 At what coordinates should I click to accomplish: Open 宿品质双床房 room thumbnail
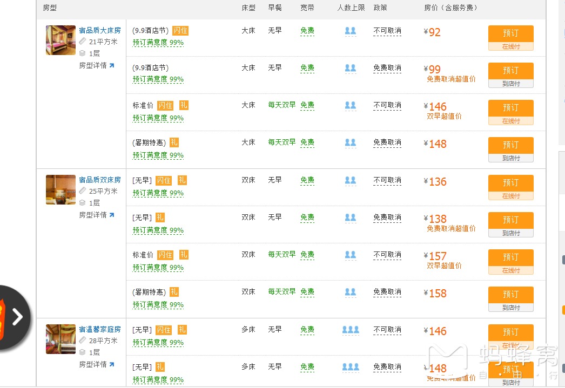click(60, 189)
